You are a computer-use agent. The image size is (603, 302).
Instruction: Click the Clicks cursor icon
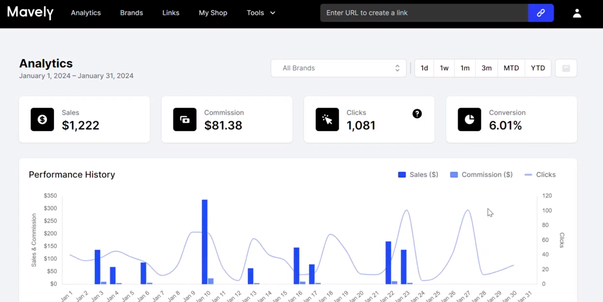coord(327,120)
